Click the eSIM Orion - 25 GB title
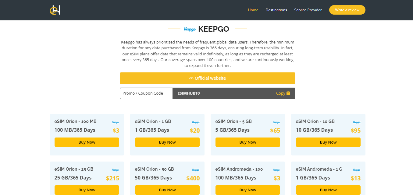The image size is (413, 195). [x=74, y=169]
